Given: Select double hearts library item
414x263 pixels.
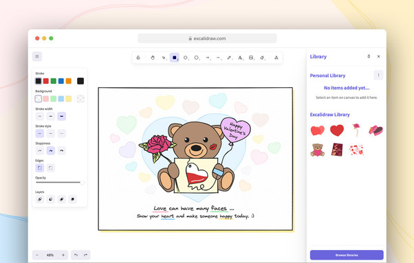Looking at the screenshot, I should 317,130.
